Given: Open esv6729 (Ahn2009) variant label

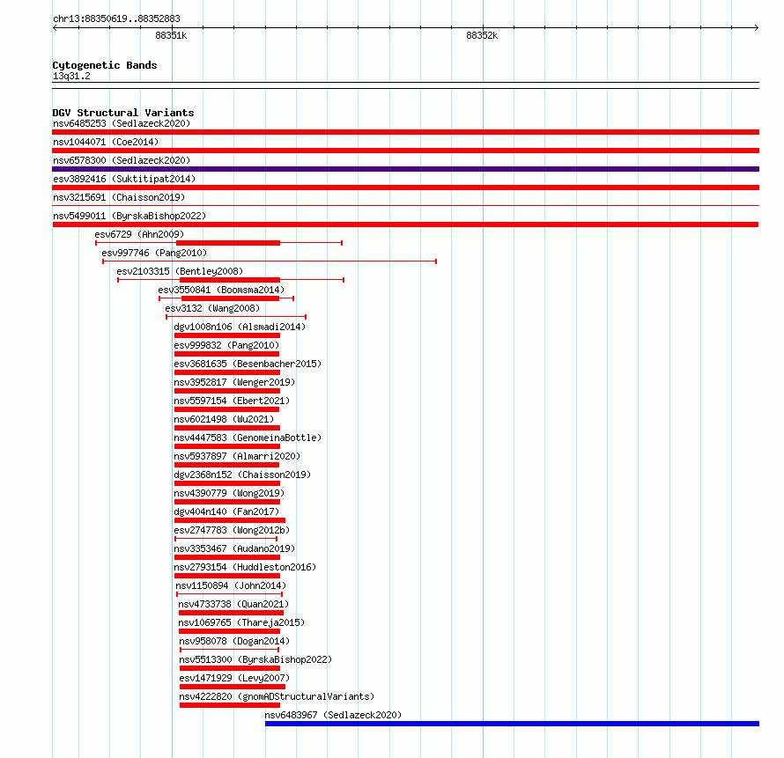Looking at the screenshot, I should [x=139, y=234].
